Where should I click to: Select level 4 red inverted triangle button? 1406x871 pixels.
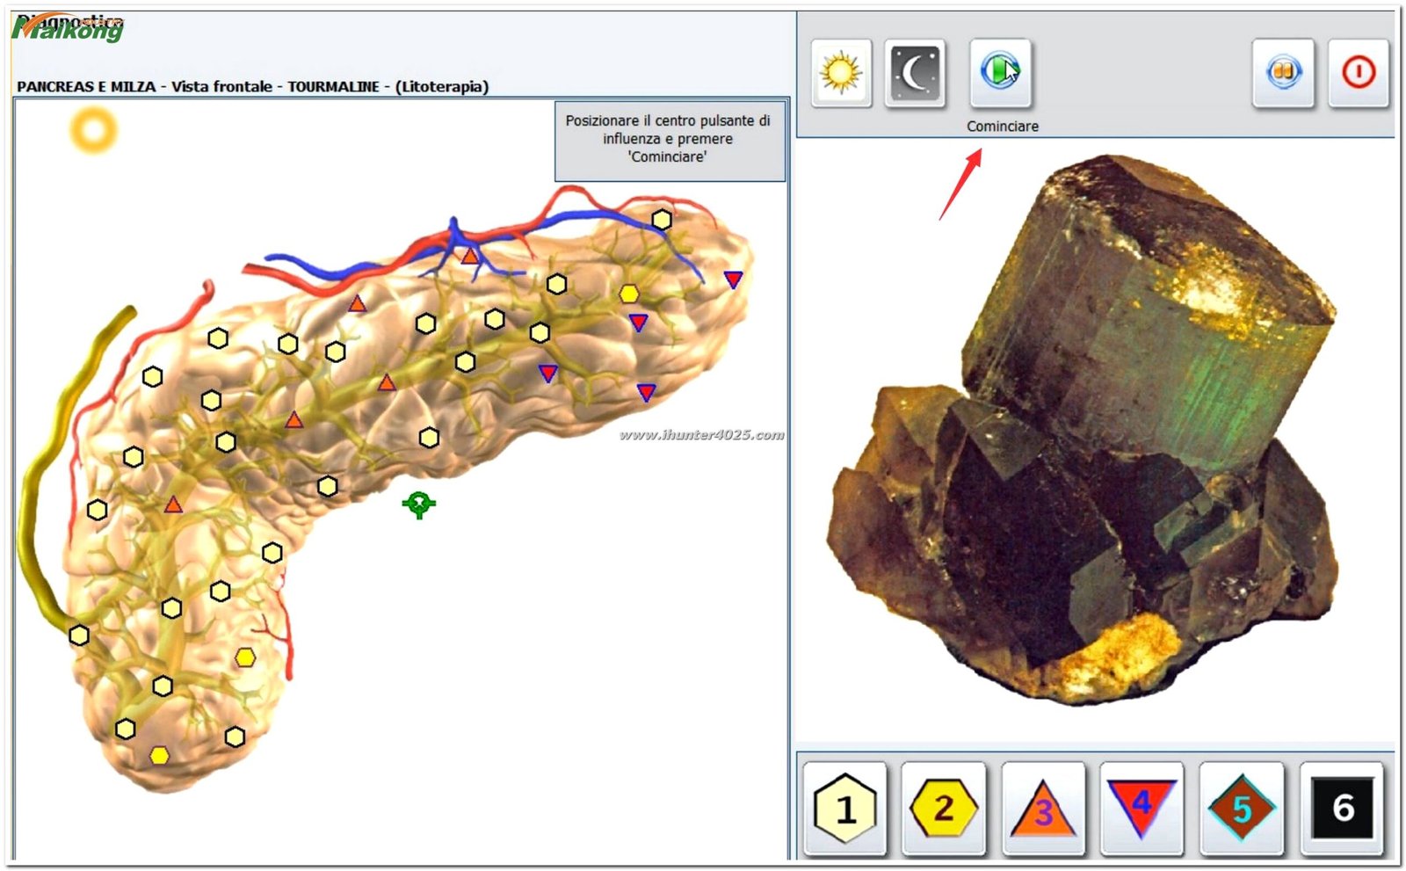point(1141,808)
